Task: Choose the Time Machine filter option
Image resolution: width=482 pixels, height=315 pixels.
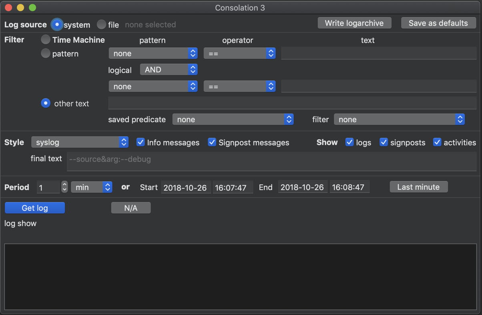Action: tap(46, 40)
